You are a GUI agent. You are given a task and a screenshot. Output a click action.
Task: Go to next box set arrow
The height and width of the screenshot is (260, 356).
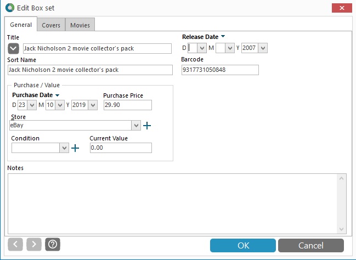34,244
